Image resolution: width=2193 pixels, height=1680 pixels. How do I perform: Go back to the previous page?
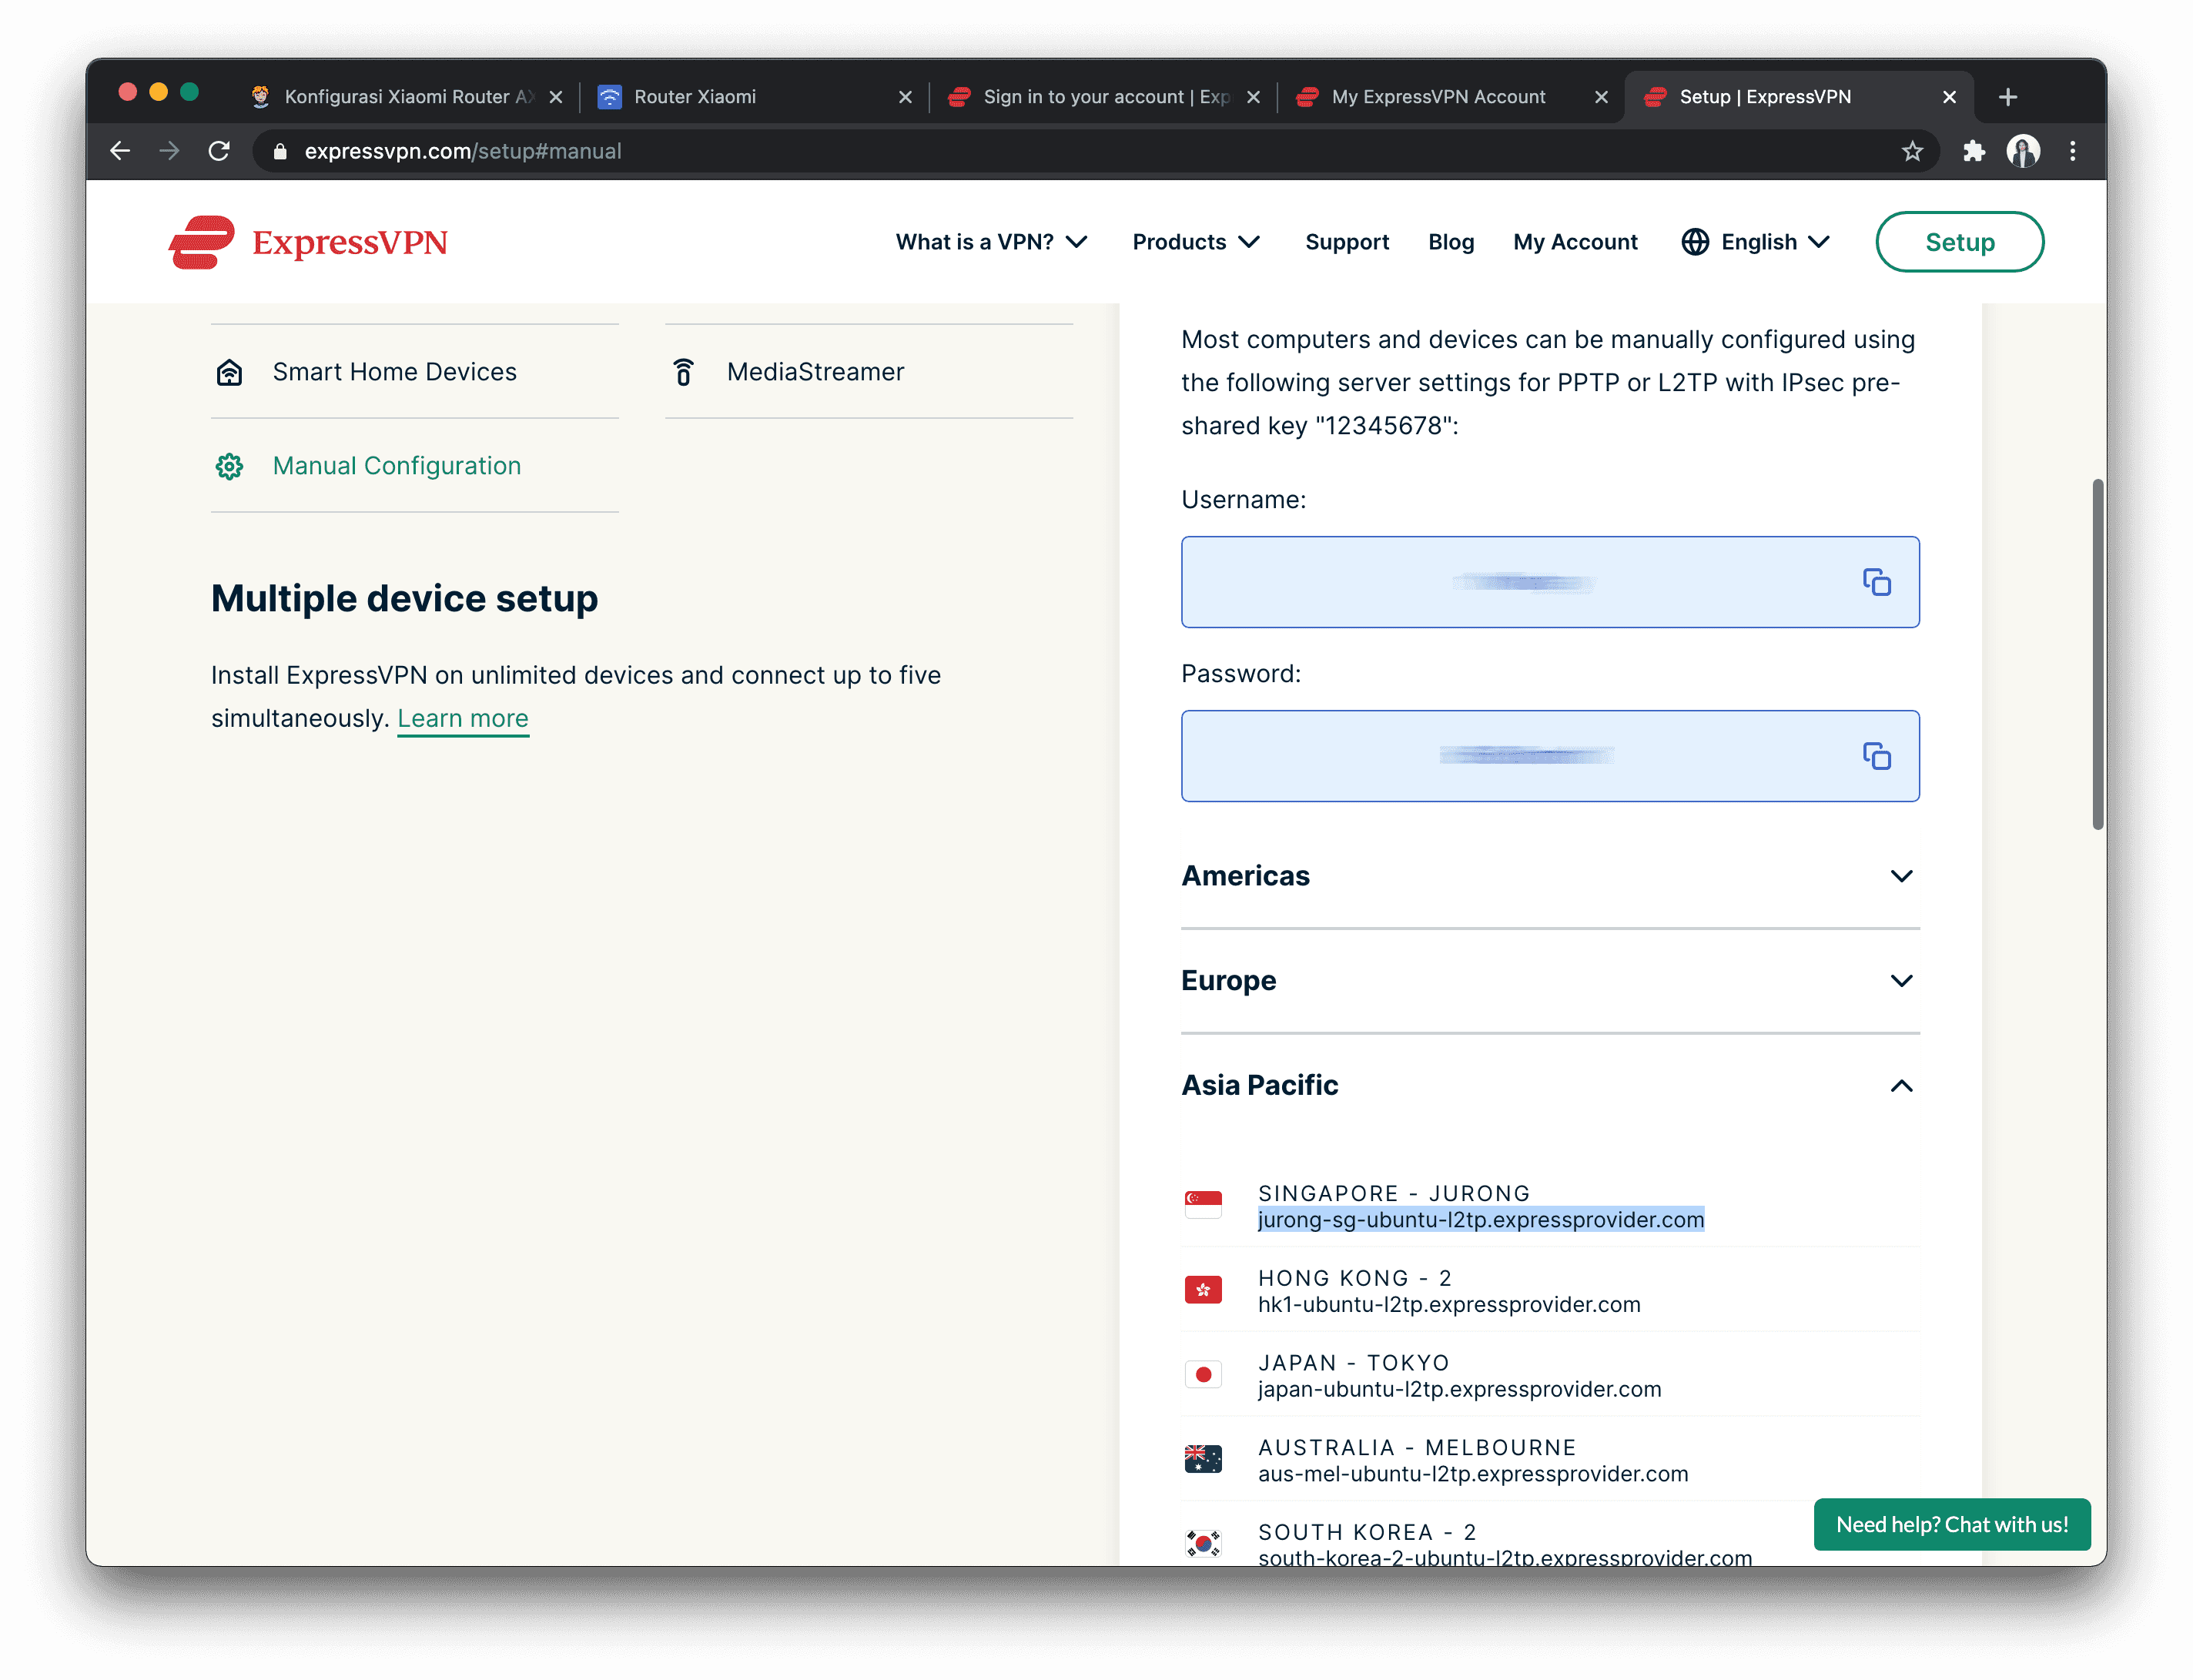click(x=120, y=151)
